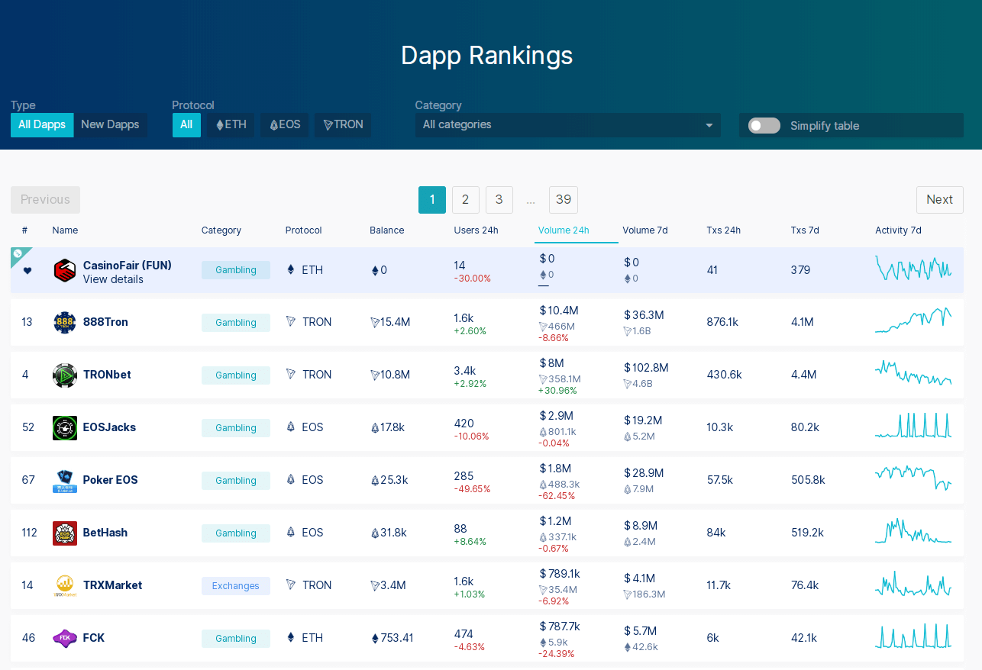Click current page 1 button
This screenshot has height=670, width=982.
[x=432, y=200]
